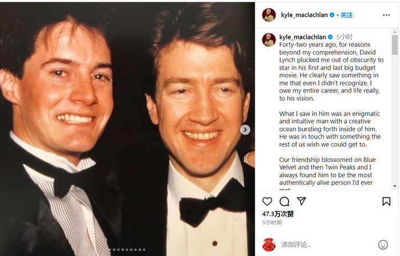
Task: Click the avatar beside the caption
Action: (x=269, y=40)
